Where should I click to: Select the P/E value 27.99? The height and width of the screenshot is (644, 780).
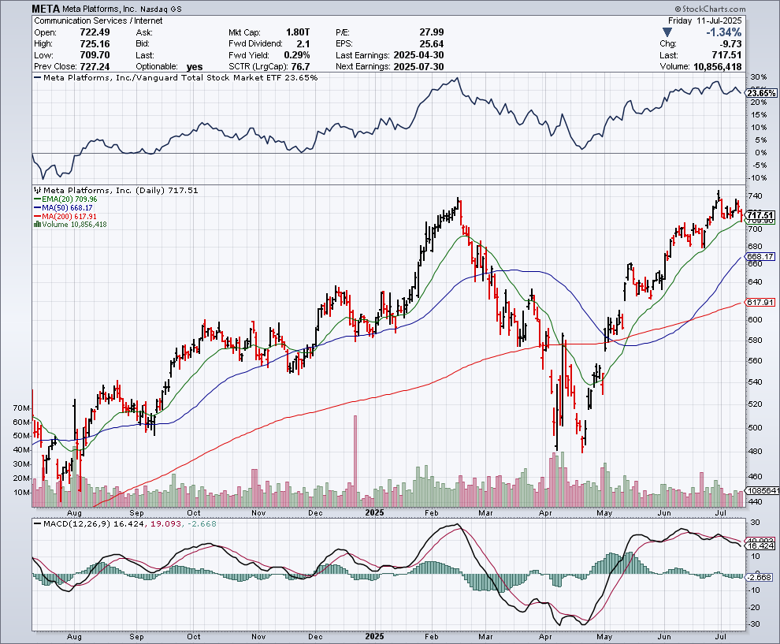(431, 32)
